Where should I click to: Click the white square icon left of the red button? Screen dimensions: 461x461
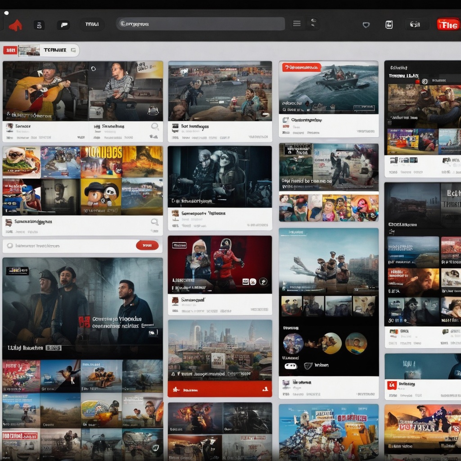click(x=389, y=25)
